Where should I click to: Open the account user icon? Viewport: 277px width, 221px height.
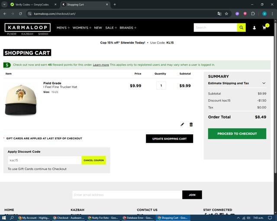click(254, 28)
